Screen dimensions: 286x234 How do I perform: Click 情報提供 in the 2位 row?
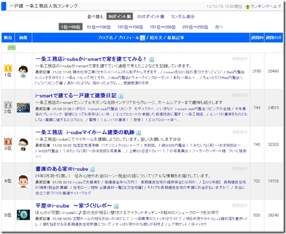tap(240, 95)
